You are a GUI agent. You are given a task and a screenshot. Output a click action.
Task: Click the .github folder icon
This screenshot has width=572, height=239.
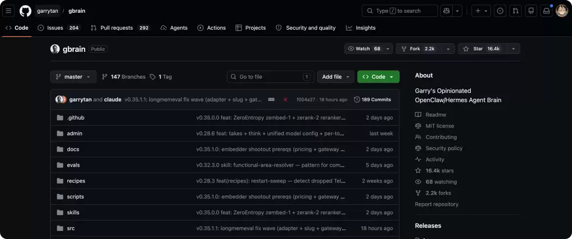tap(60, 118)
